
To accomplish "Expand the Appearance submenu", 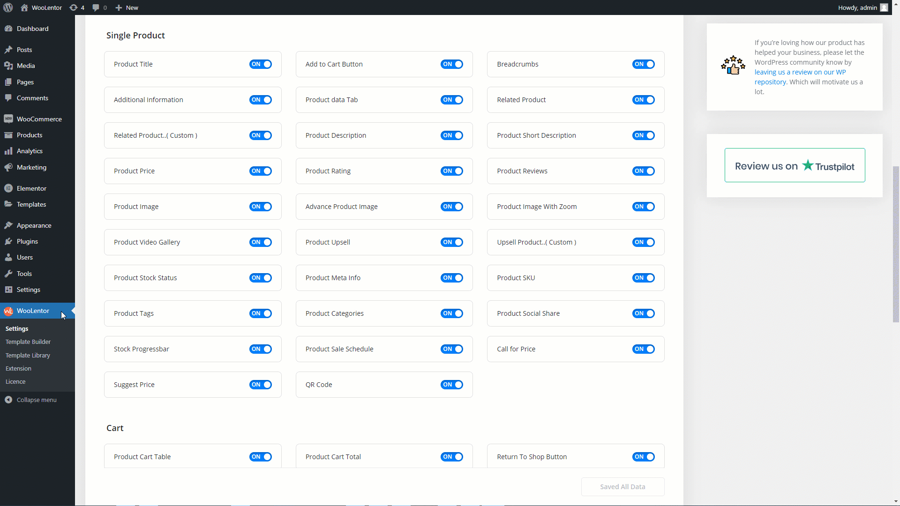I will pos(33,225).
